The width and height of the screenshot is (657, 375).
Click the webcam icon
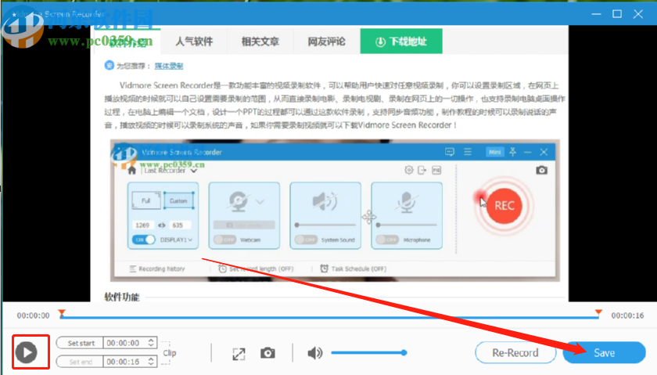[x=238, y=202]
